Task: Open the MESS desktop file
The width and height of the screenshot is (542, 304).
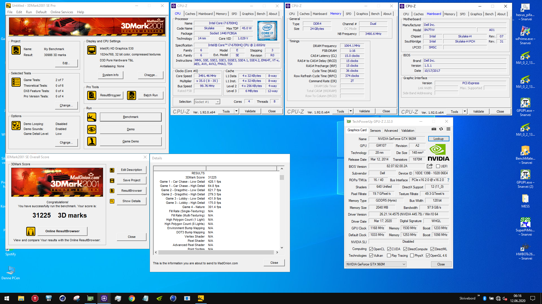Action: click(525, 201)
